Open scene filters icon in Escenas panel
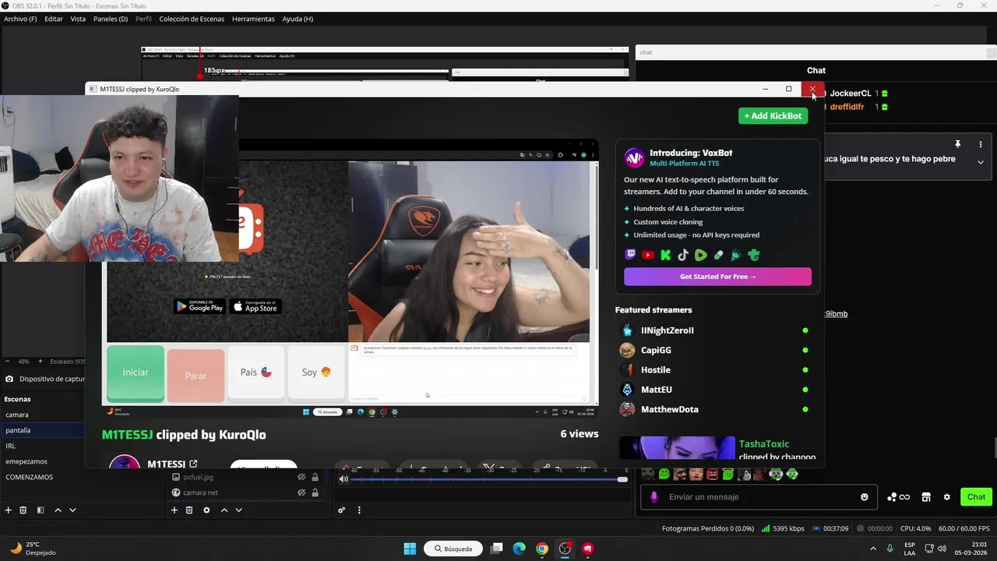The height and width of the screenshot is (561, 997). point(41,510)
